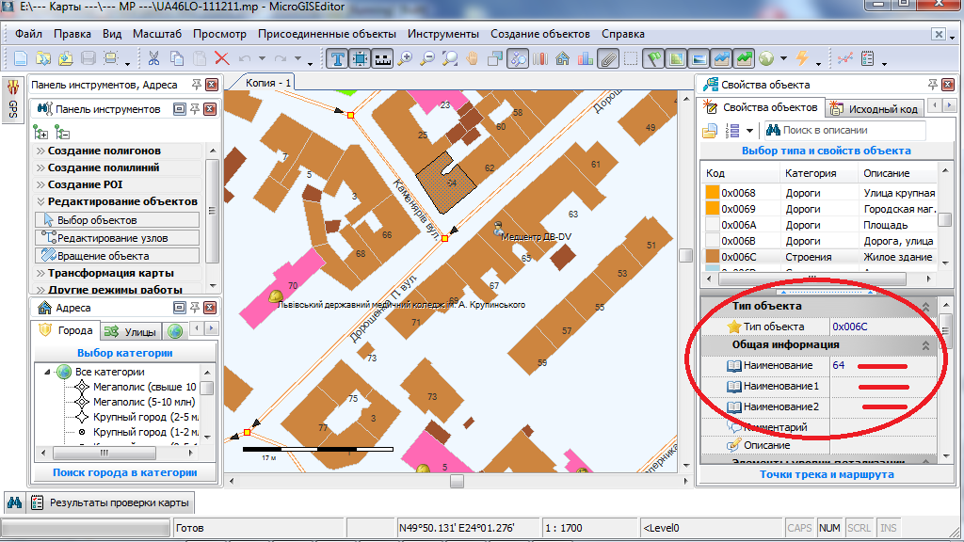Select the zoom in magnifier tool
Viewport: 964px width, 542px height.
point(406,58)
